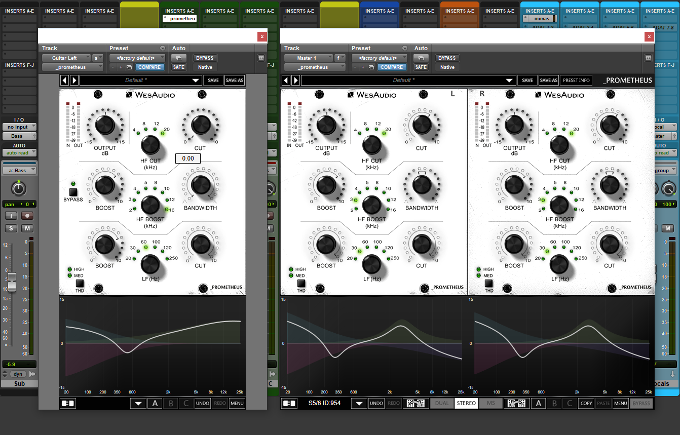Enable SAFE automation in Guitar Left plugin
This screenshot has width=680, height=435.
click(178, 67)
